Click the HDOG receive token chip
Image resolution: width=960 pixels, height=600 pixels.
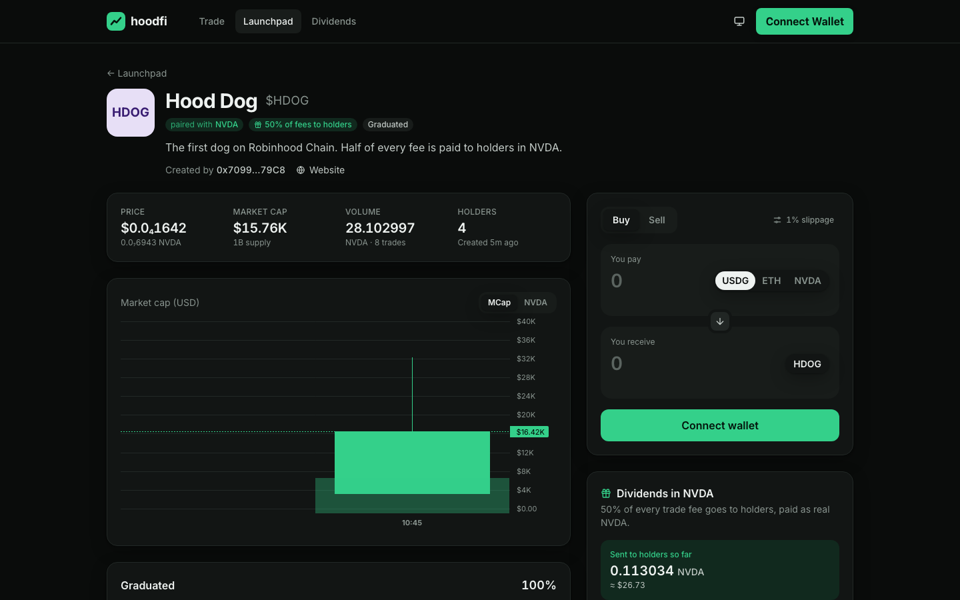807,364
